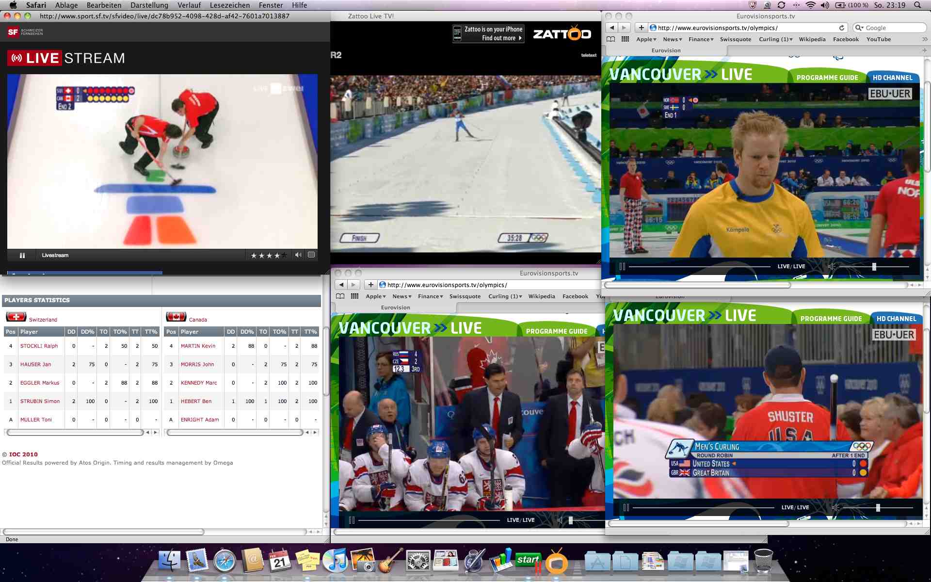Screen dimensions: 931x582
Task: Show hidden bookmarks via the overflow chevron
Action: [x=925, y=39]
